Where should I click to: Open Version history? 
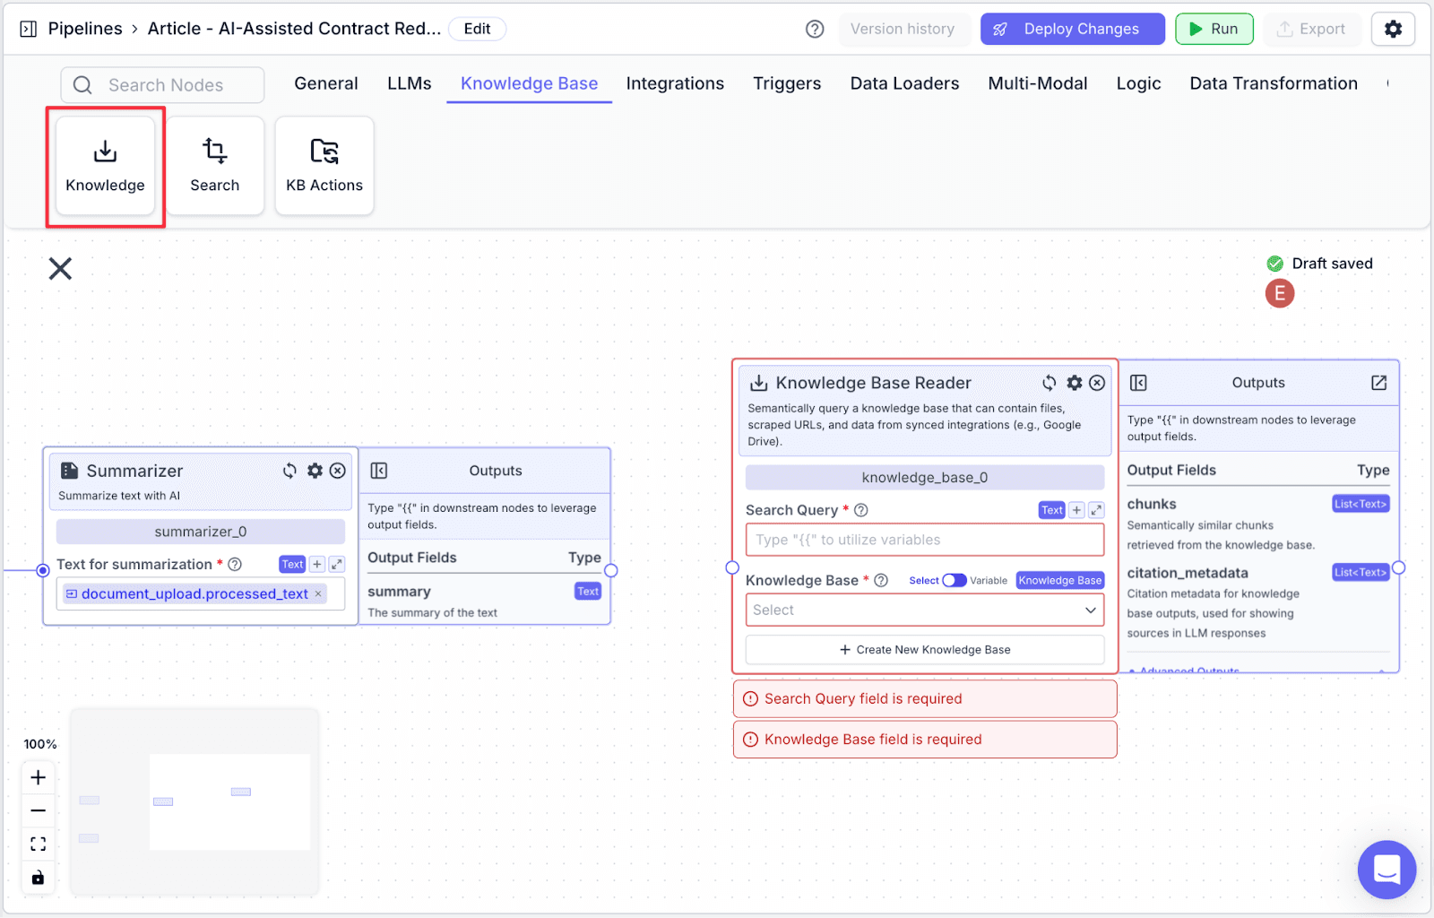(x=903, y=29)
